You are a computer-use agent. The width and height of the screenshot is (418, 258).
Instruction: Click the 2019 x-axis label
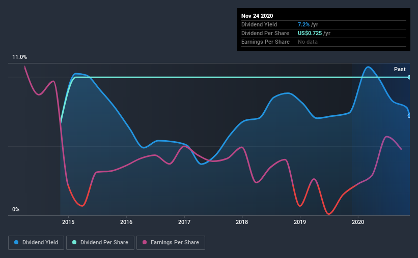300,222
